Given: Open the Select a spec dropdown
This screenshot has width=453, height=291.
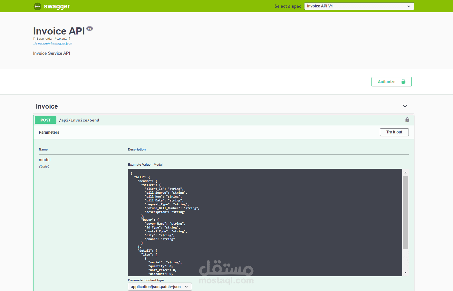Looking at the screenshot, I should [x=359, y=6].
